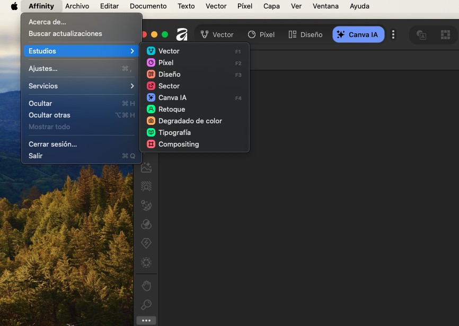Expand more tools with the ellipsis button
Viewport: 459px width, 326px height.
[146, 321]
